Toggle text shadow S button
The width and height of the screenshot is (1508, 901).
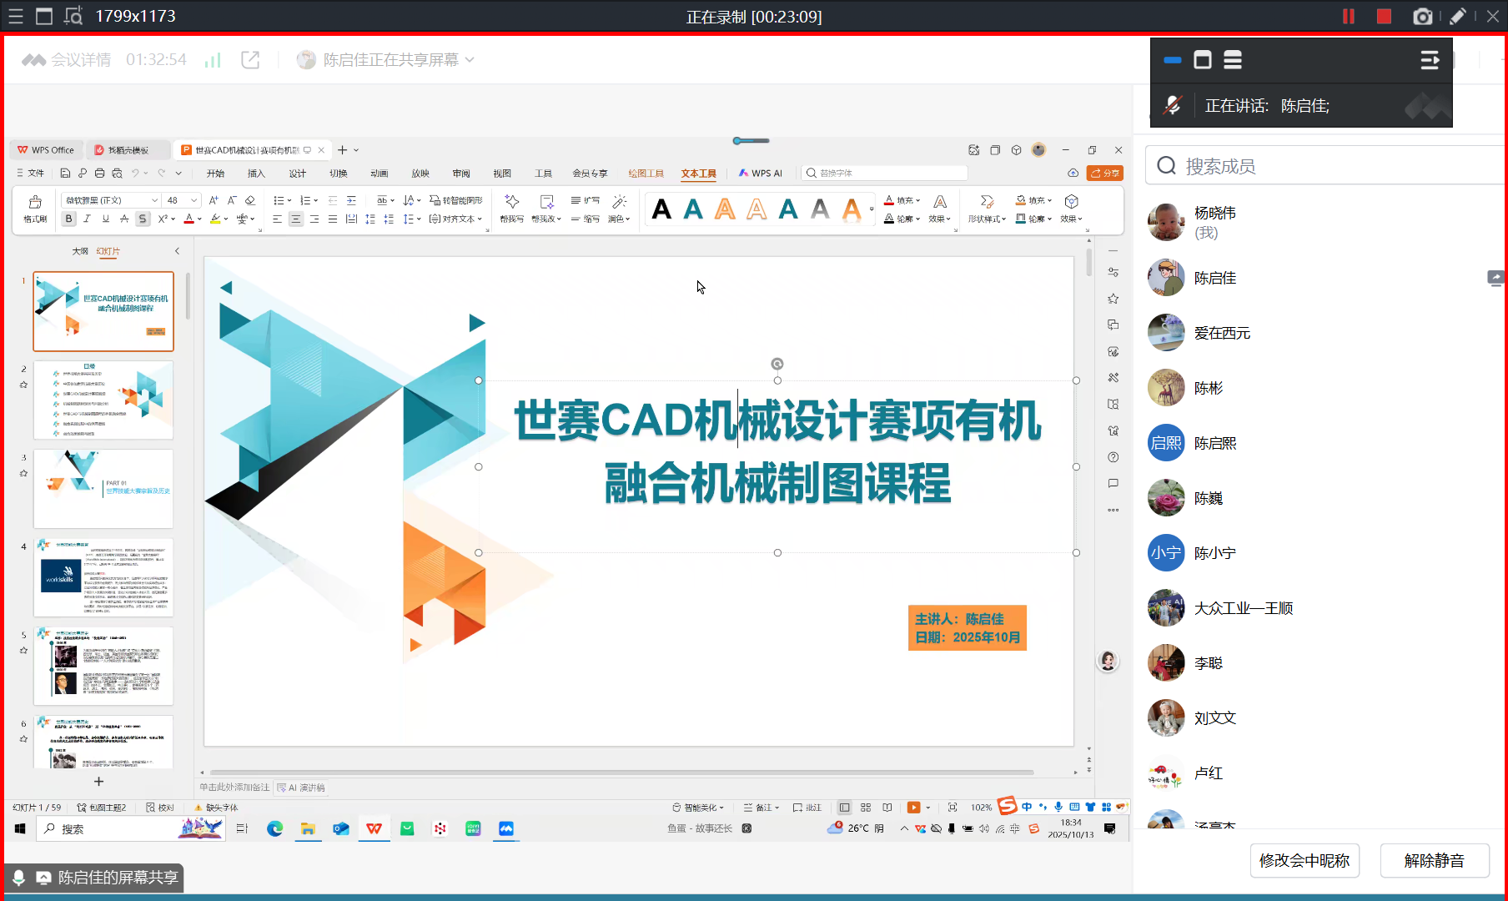click(143, 219)
